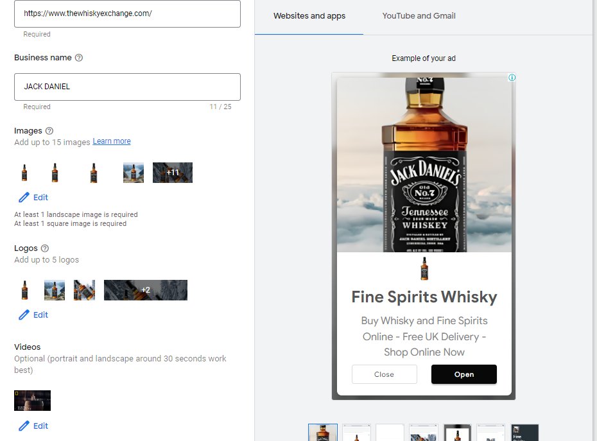Screen dimensions: 597x441
Task: Open Business name help icon
Action: [x=79, y=58]
